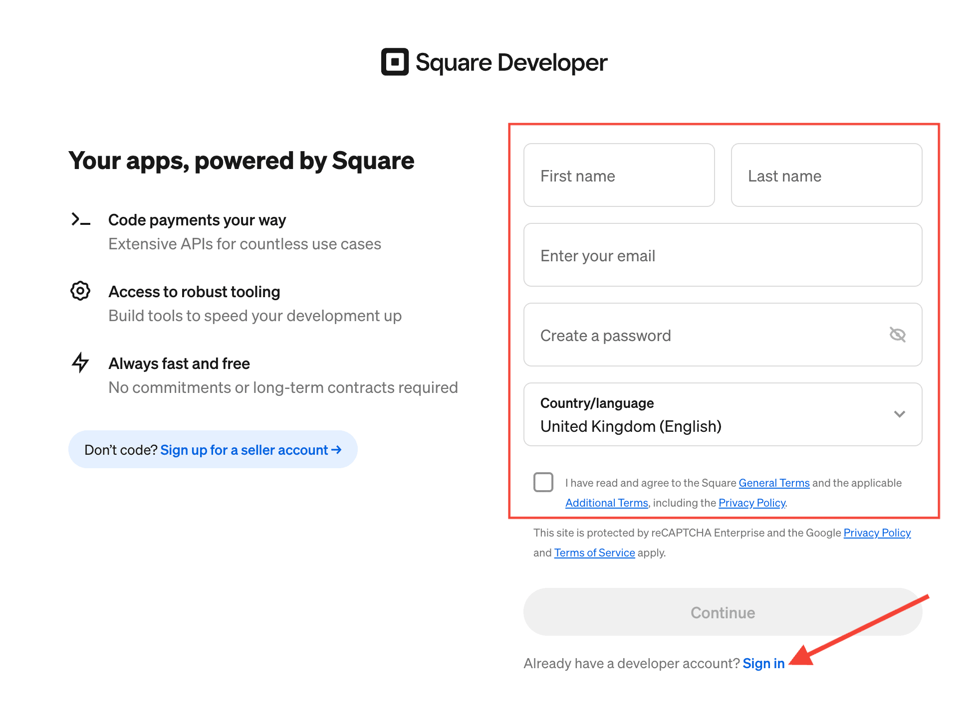Screen dimensions: 979x728
Task: Click the arrow after seller account
Action: pos(337,450)
